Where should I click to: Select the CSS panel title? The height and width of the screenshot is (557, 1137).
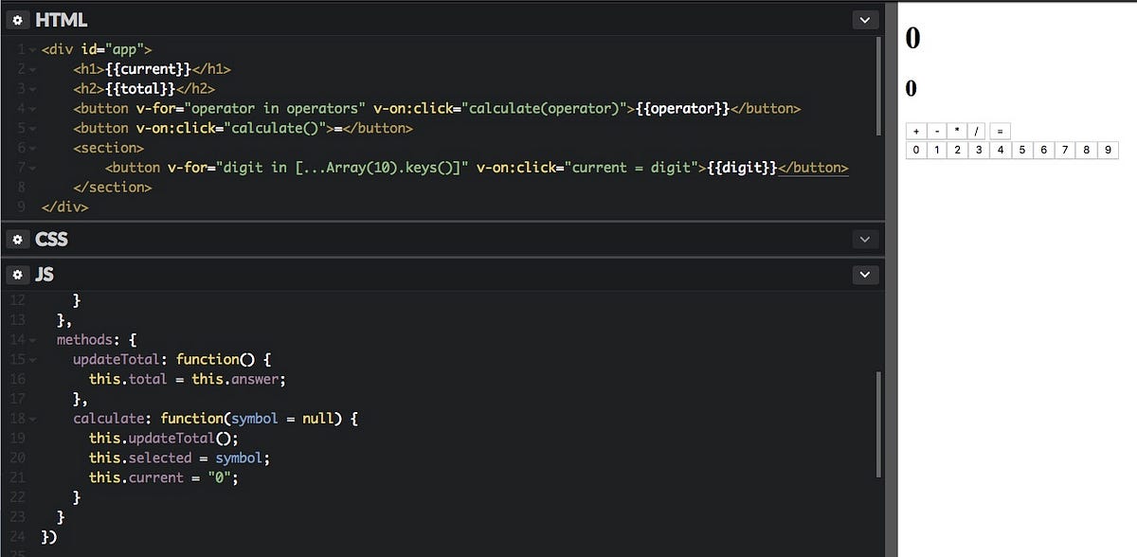pyautogui.click(x=51, y=240)
